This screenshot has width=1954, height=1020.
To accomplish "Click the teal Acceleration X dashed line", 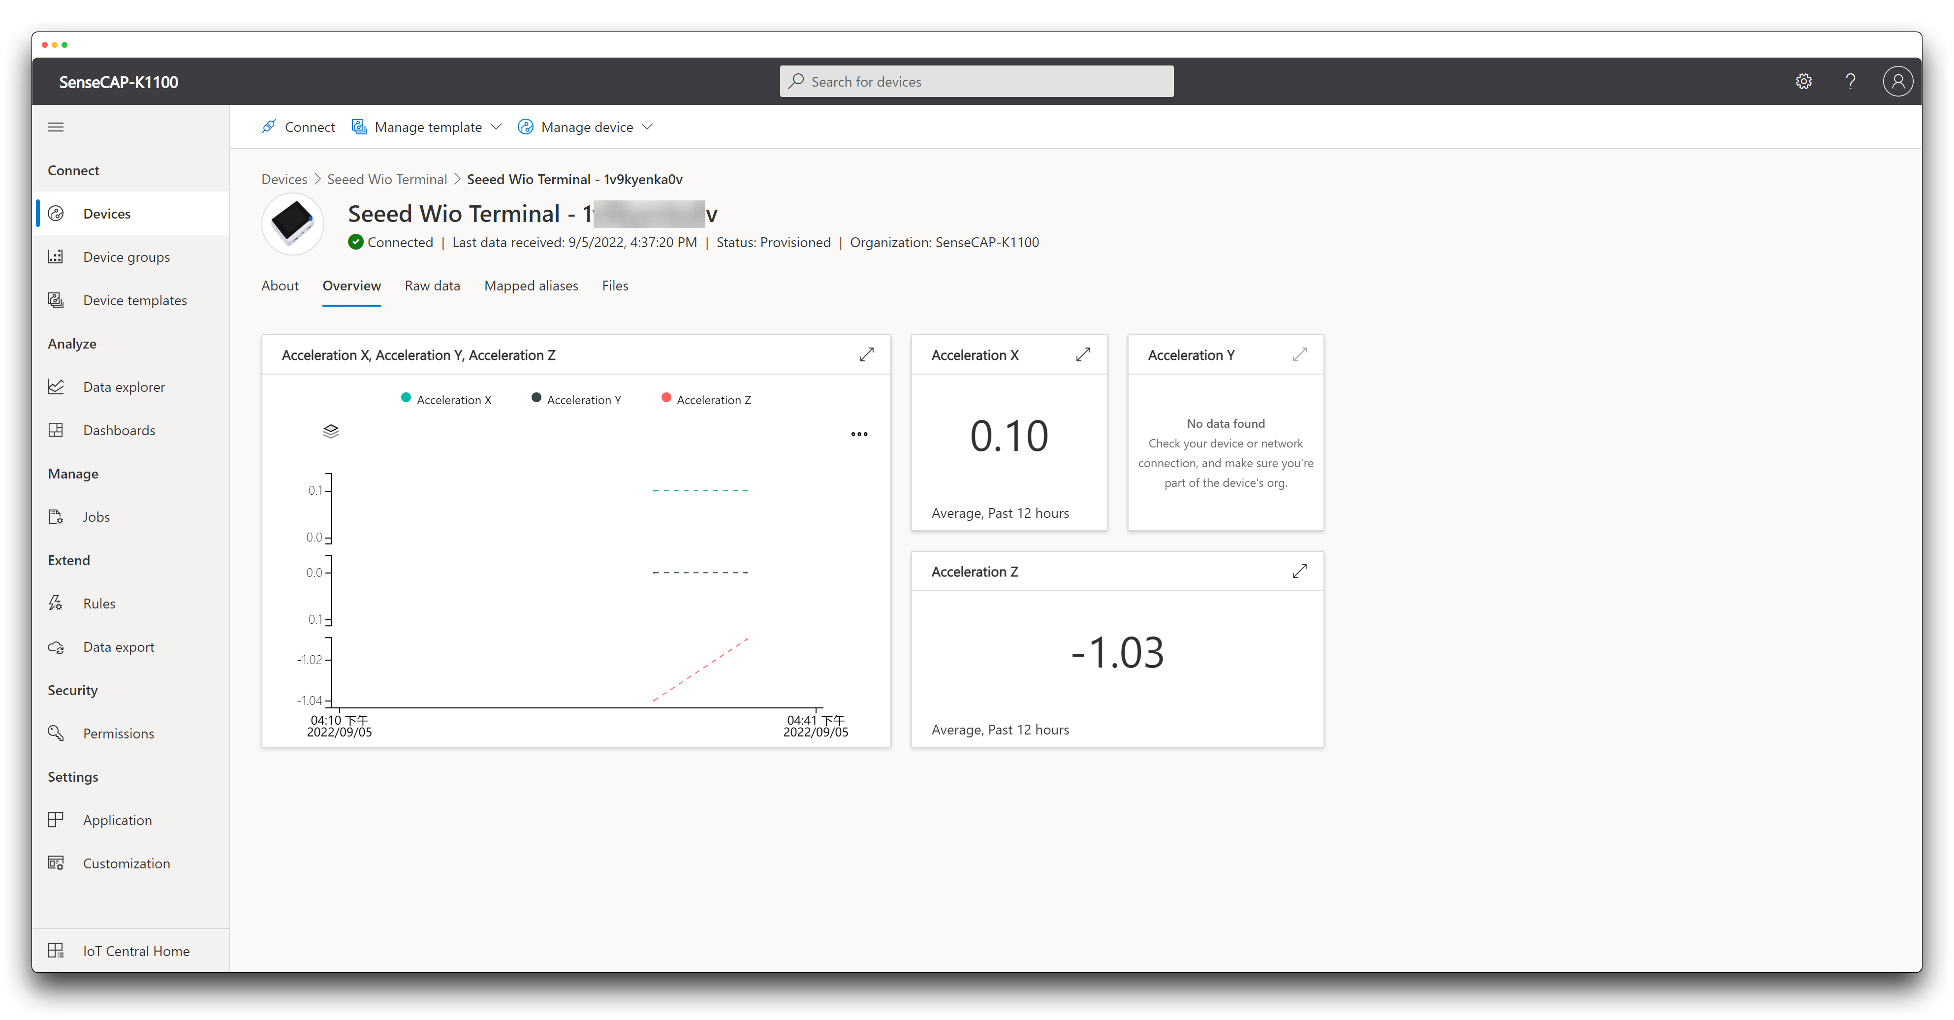I will coord(700,490).
